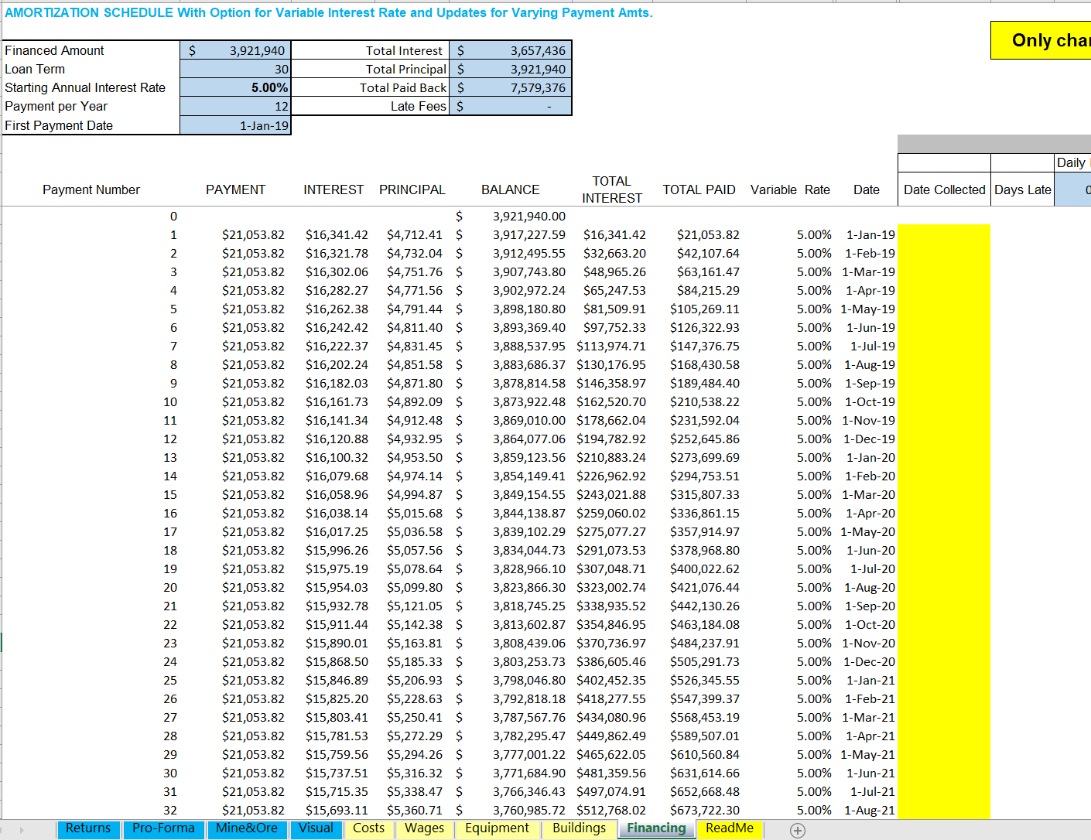Select balance 3,907,743.80 in row 3
Image resolution: width=1091 pixels, height=840 pixels.
tap(511, 271)
